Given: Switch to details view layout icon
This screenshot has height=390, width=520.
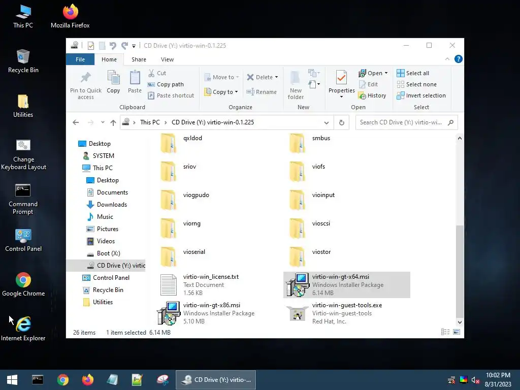Looking at the screenshot, I should click(x=445, y=332).
